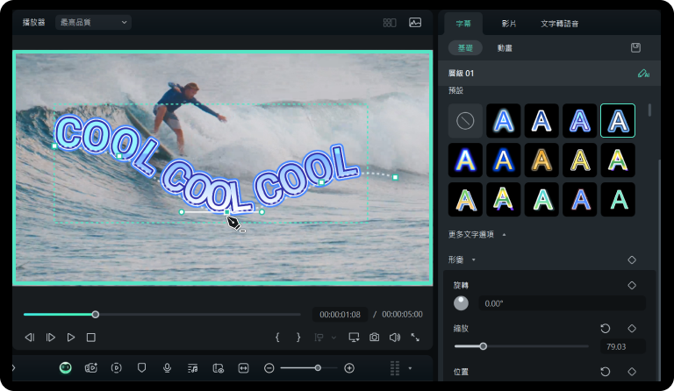This screenshot has width=674, height=391.
Task: Switch to the 字幕 tab
Action: click(463, 24)
